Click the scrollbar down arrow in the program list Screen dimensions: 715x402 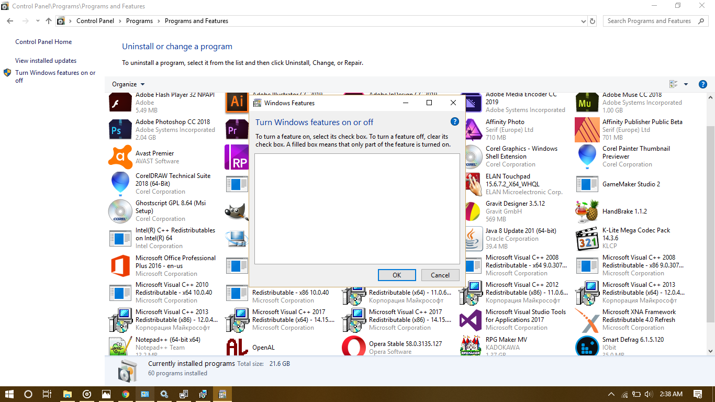click(710, 351)
